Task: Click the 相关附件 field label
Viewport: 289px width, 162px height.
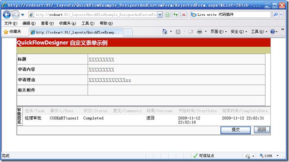Action: pos(26,90)
